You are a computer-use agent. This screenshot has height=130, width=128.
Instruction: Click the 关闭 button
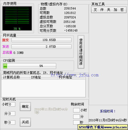pos(25,122)
